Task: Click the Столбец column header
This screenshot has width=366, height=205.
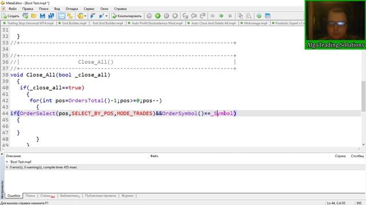Action: tap(357, 156)
